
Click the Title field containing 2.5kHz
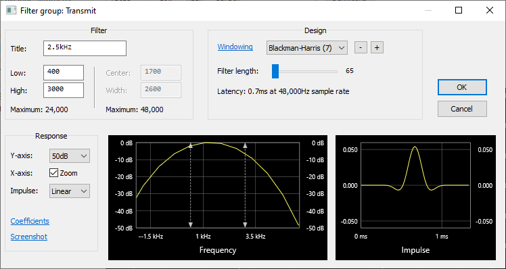85,48
